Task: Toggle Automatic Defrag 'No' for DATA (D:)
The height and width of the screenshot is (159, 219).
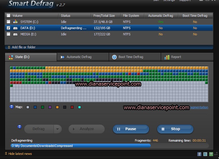Action: pyautogui.click(x=161, y=28)
